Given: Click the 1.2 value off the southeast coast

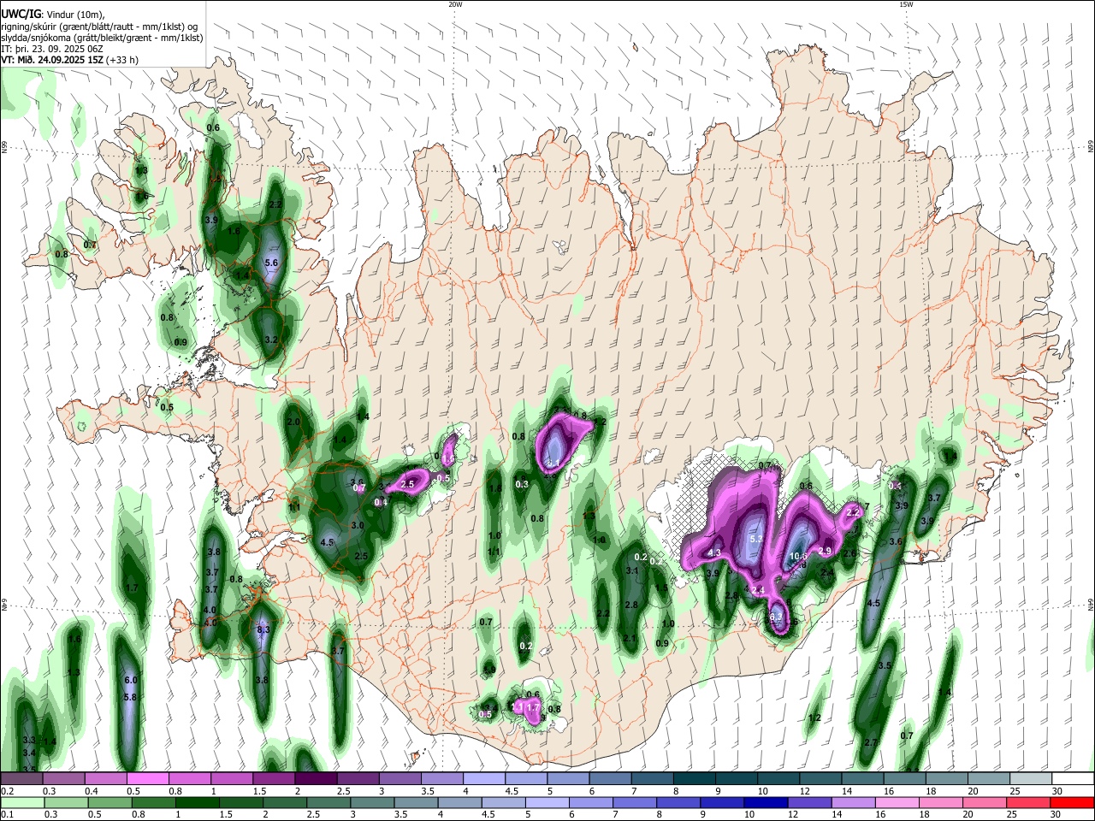Looking at the screenshot, I should [x=814, y=718].
